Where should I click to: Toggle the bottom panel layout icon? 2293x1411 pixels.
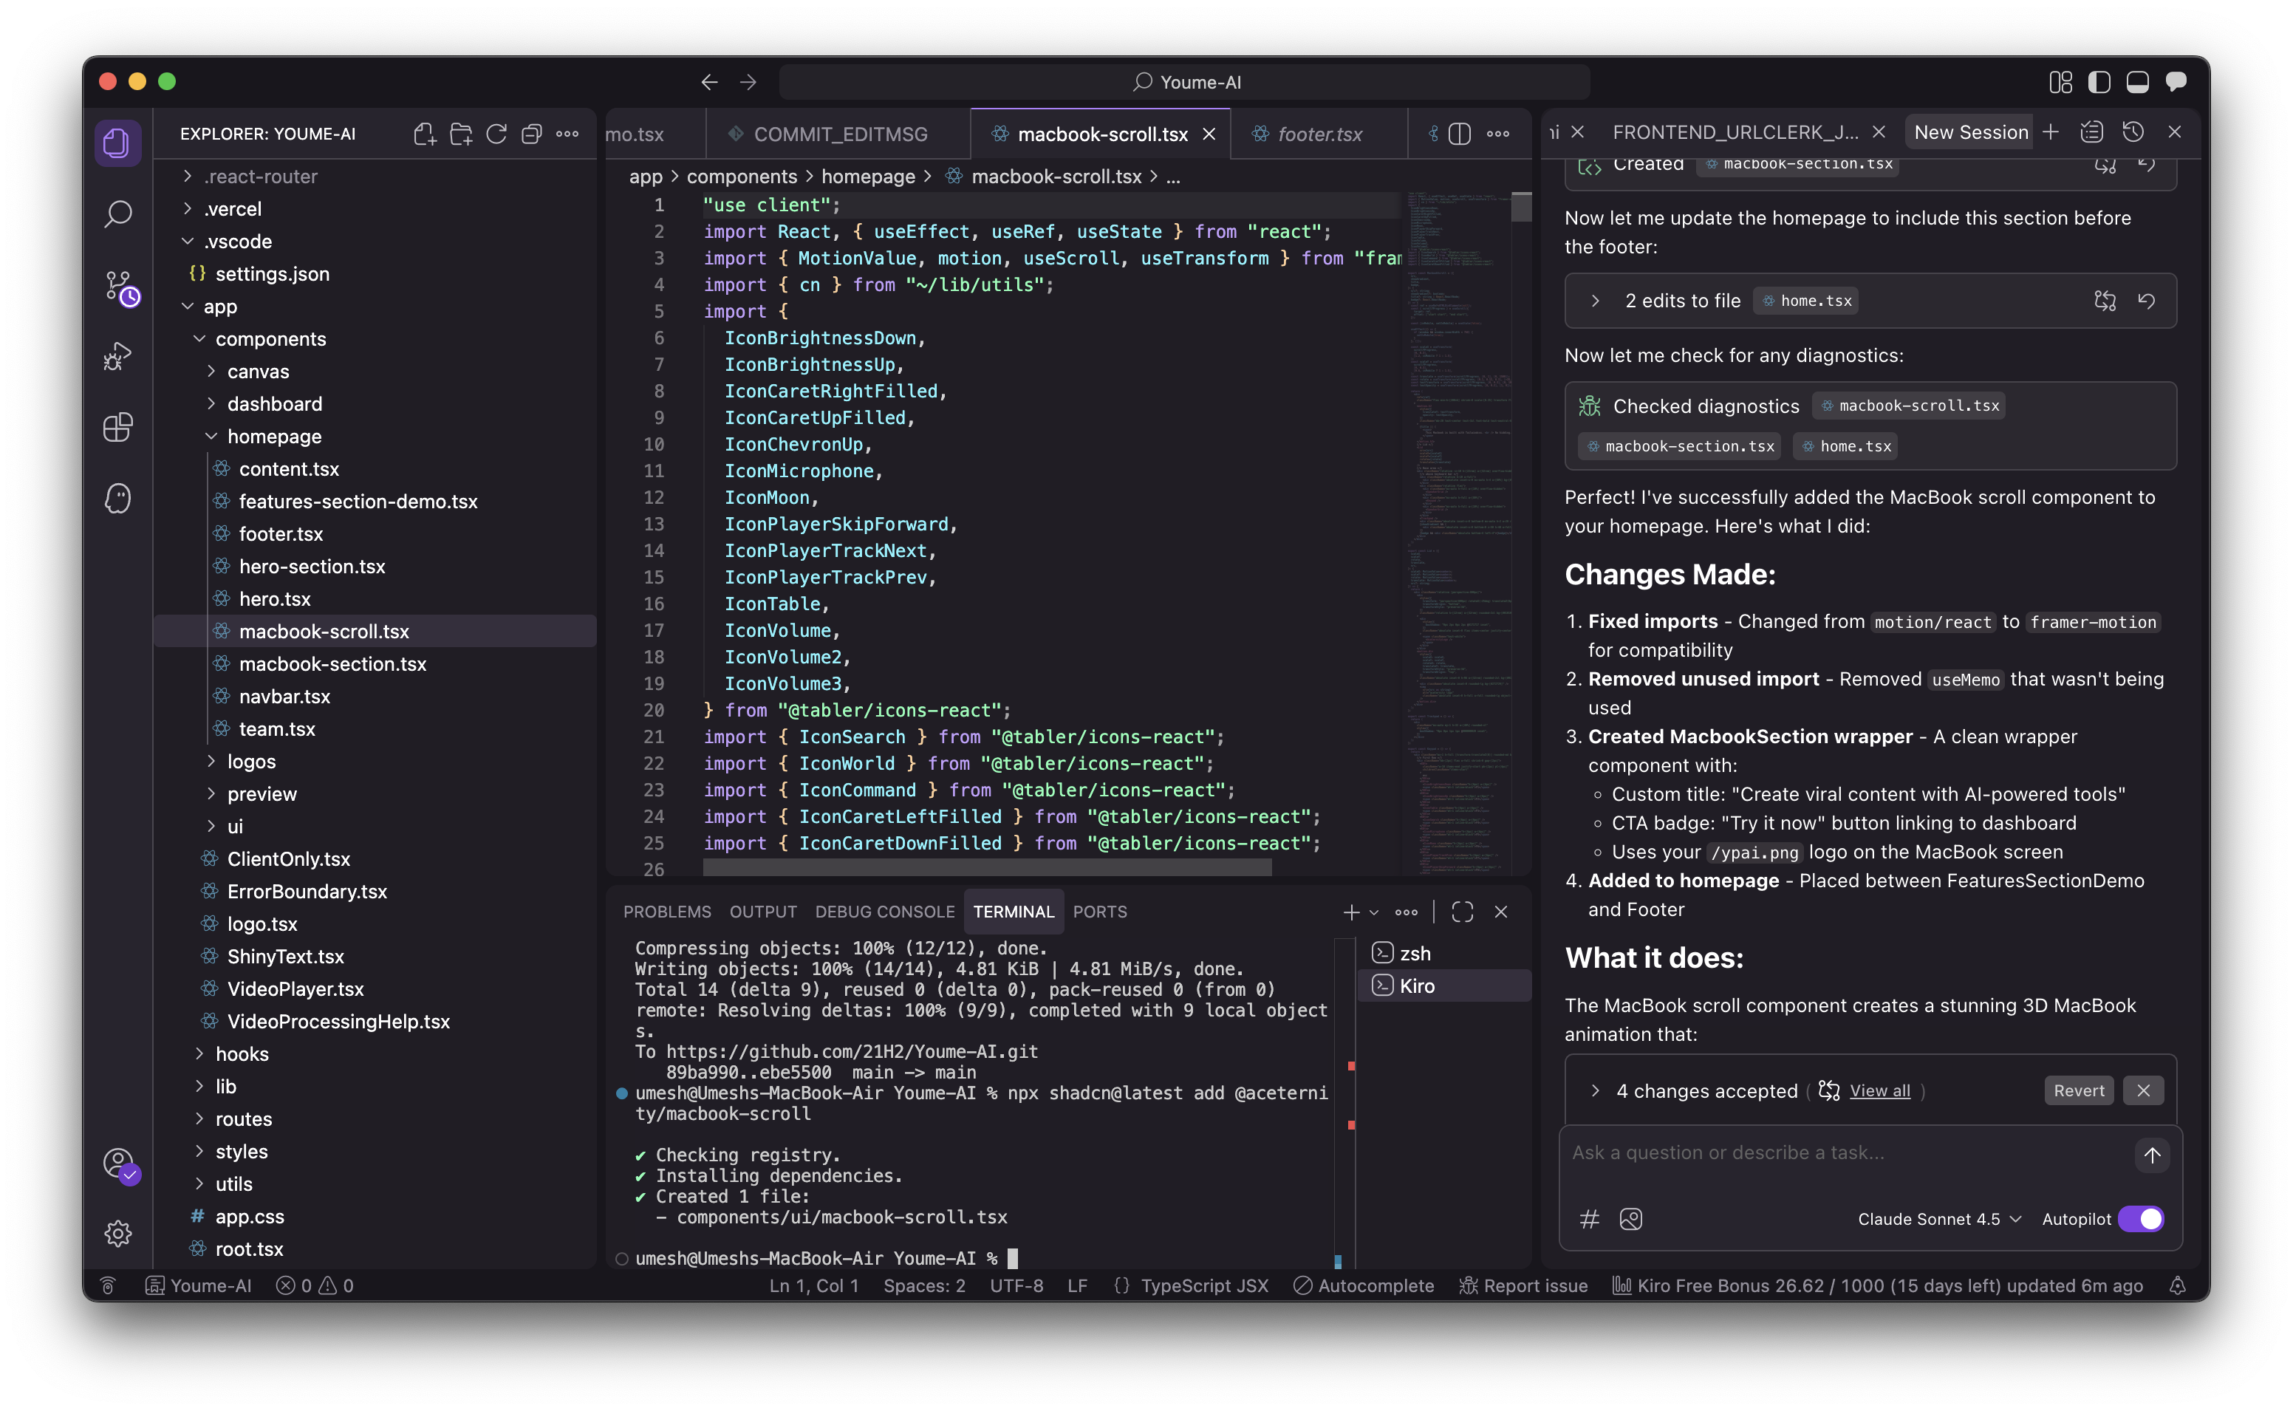(x=2137, y=82)
